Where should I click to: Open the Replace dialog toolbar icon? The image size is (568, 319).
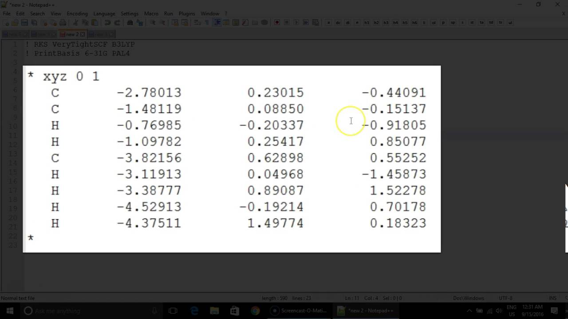(139, 23)
